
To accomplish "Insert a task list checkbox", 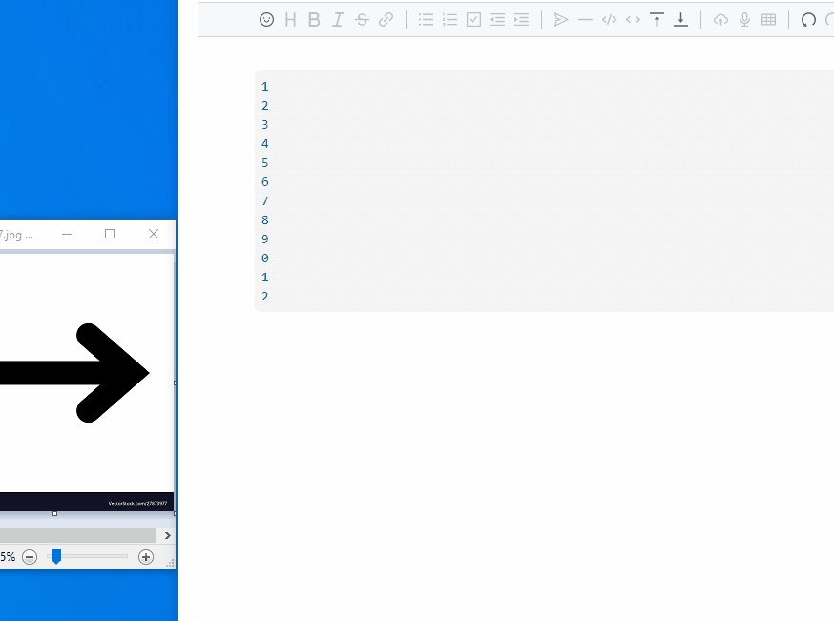I will pos(473,19).
